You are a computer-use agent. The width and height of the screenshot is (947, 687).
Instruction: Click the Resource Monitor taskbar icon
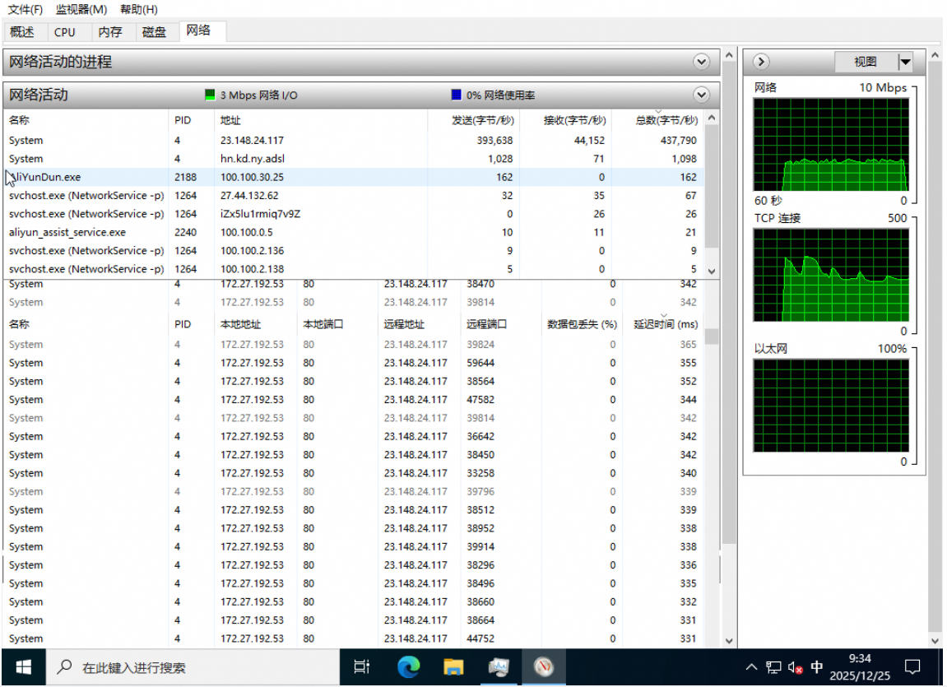tap(499, 666)
